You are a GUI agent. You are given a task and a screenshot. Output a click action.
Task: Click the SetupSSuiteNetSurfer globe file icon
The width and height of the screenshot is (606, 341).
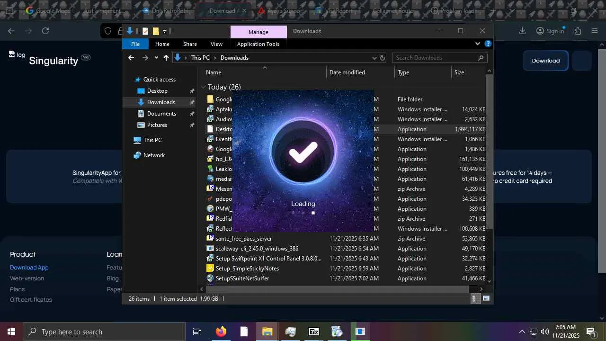210,278
